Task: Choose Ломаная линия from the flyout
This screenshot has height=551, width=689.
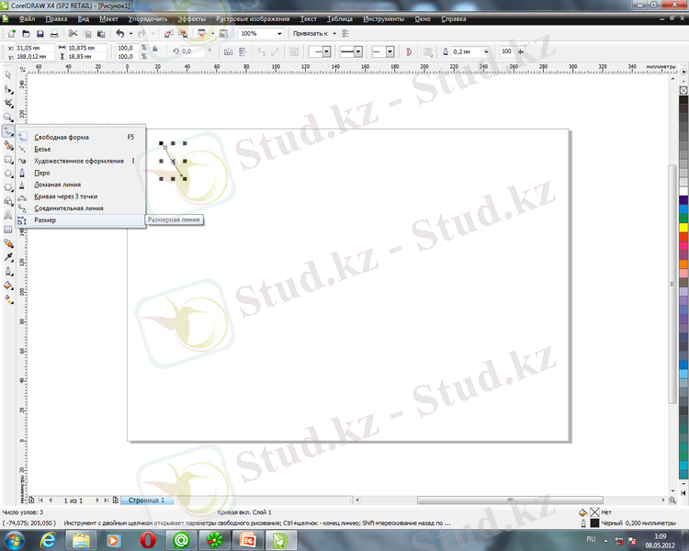Action: pyautogui.click(x=81, y=185)
